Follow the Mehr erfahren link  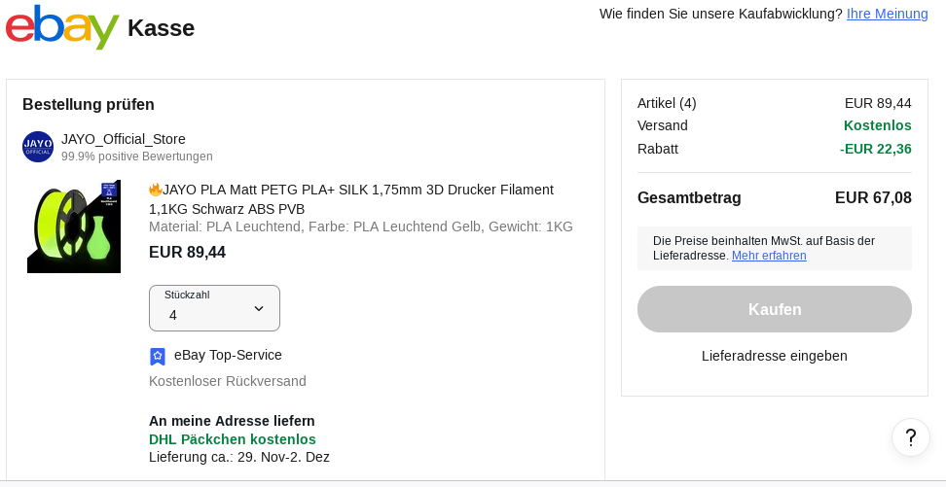point(769,256)
